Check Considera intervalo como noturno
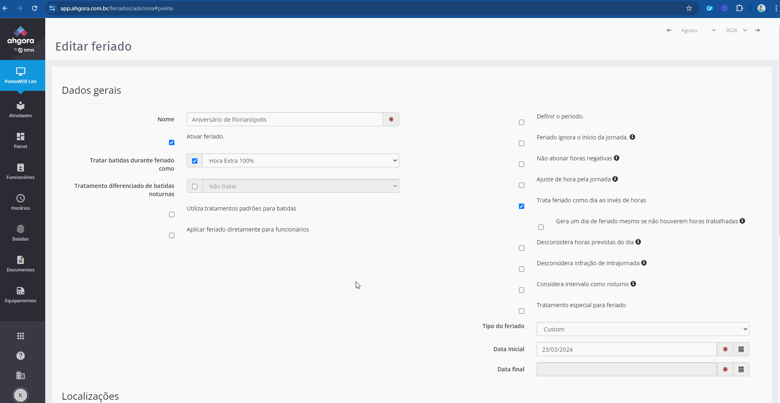Image resolution: width=780 pixels, height=403 pixels. (521, 290)
